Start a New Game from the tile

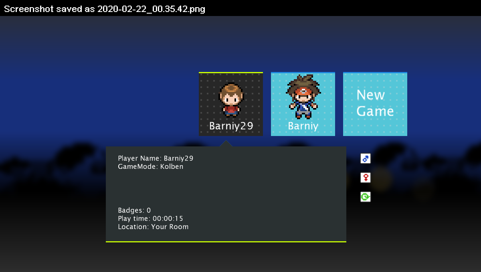(x=375, y=103)
